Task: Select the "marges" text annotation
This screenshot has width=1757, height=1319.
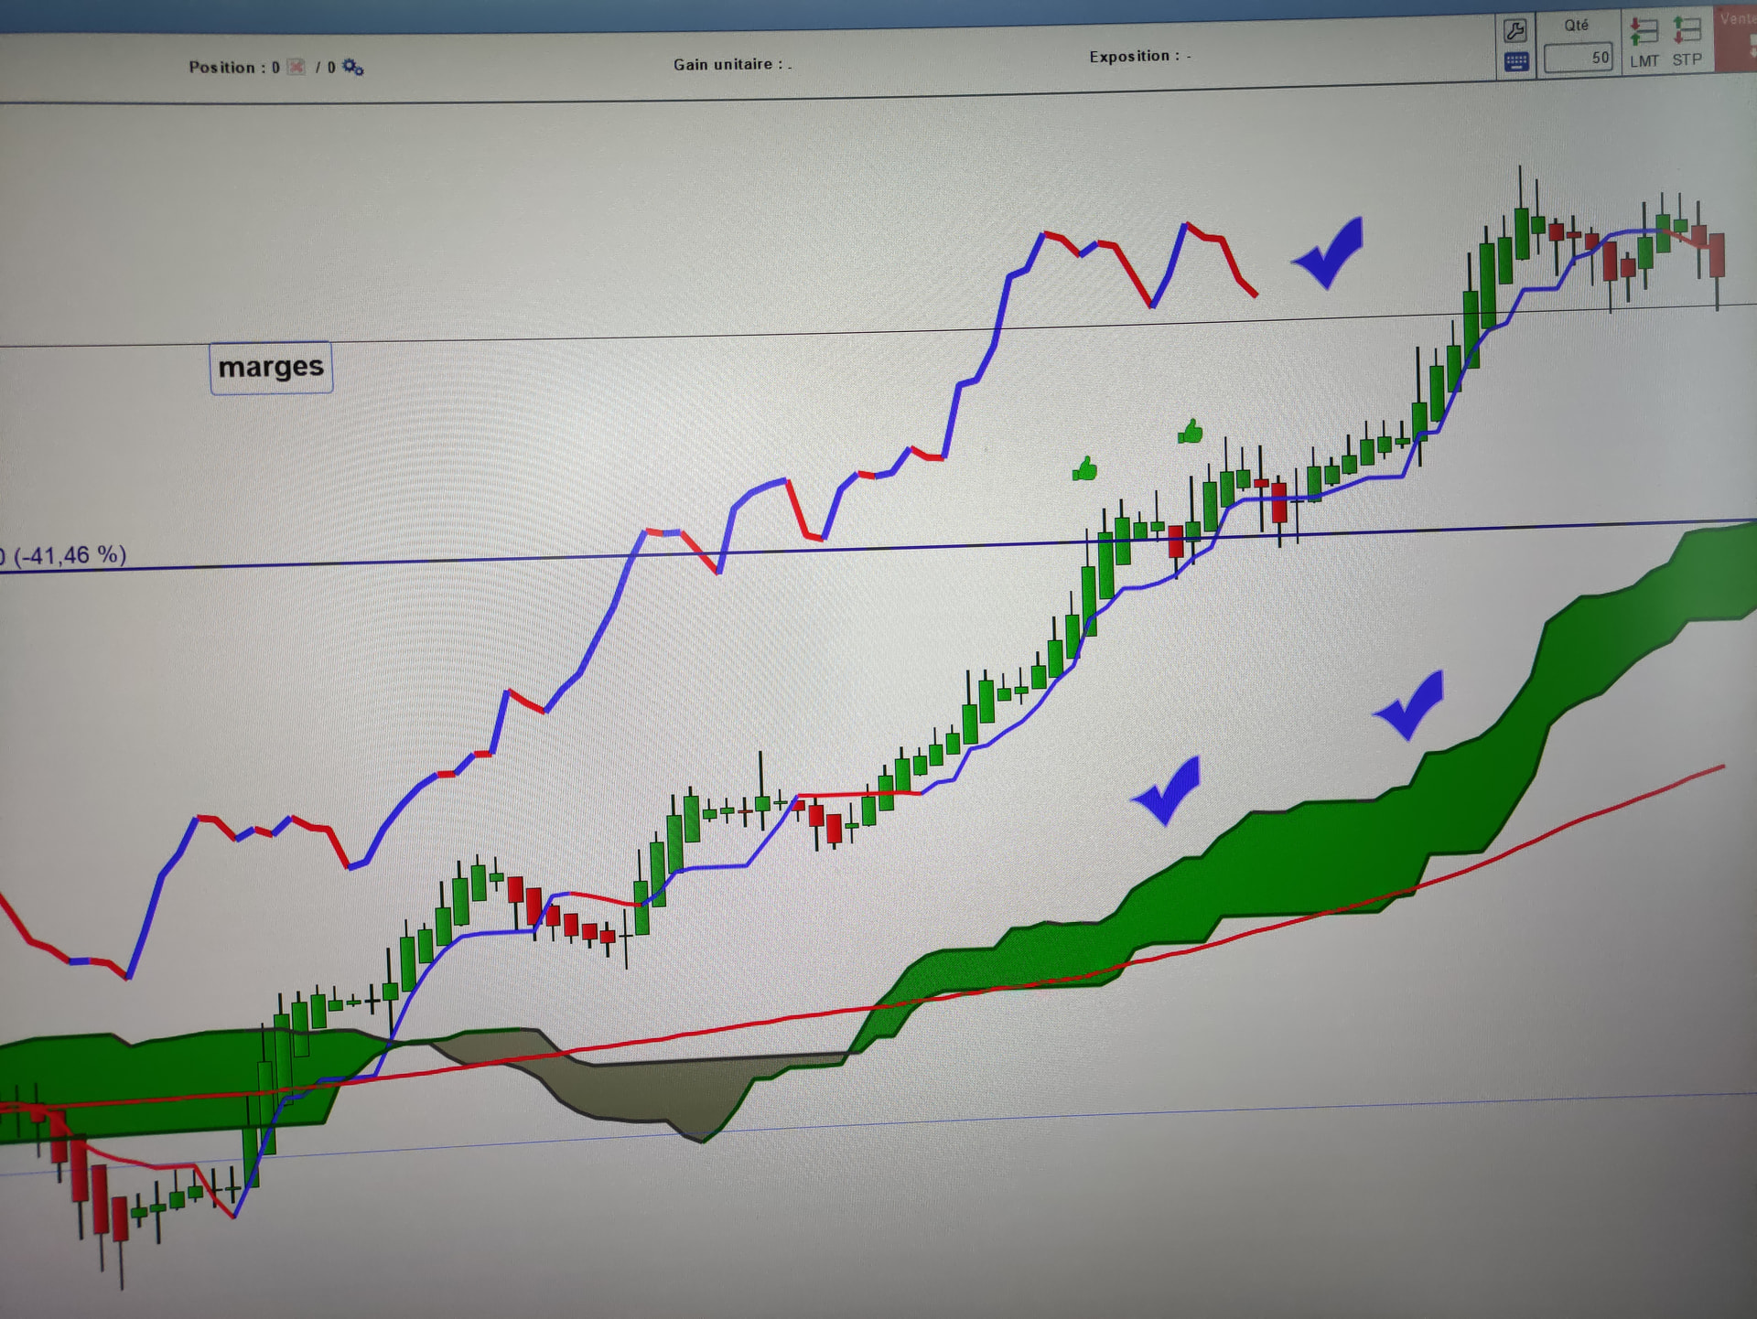Action: (x=271, y=368)
